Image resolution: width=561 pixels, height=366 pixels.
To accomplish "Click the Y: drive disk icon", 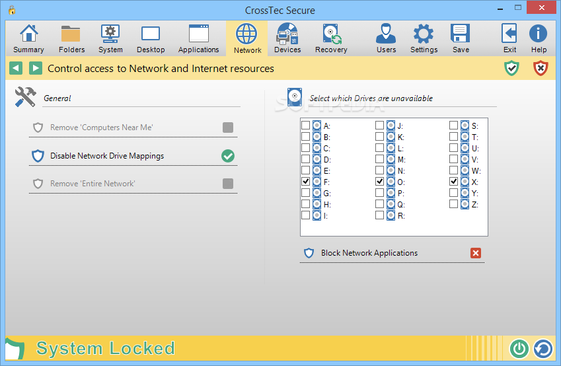I will (x=465, y=193).
